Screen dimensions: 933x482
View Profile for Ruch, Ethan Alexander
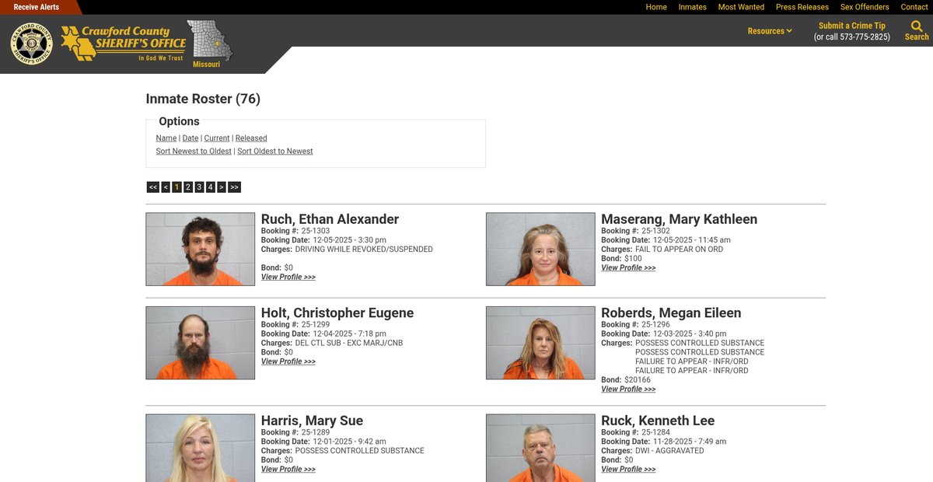[x=288, y=278]
